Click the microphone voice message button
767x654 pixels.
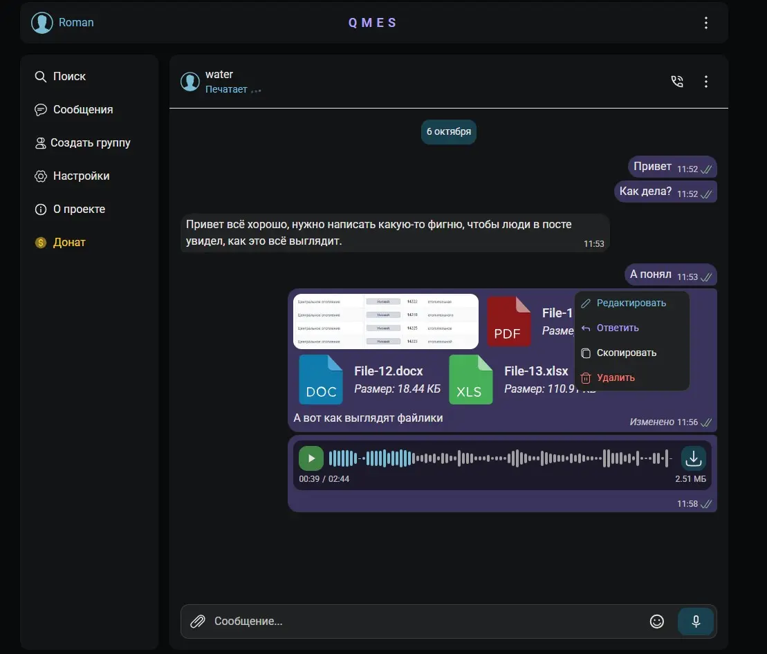(x=696, y=621)
